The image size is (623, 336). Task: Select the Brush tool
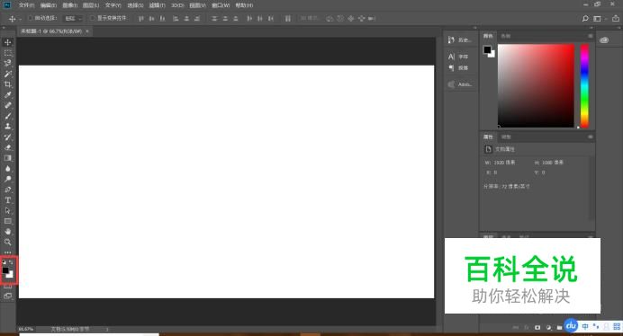7,116
